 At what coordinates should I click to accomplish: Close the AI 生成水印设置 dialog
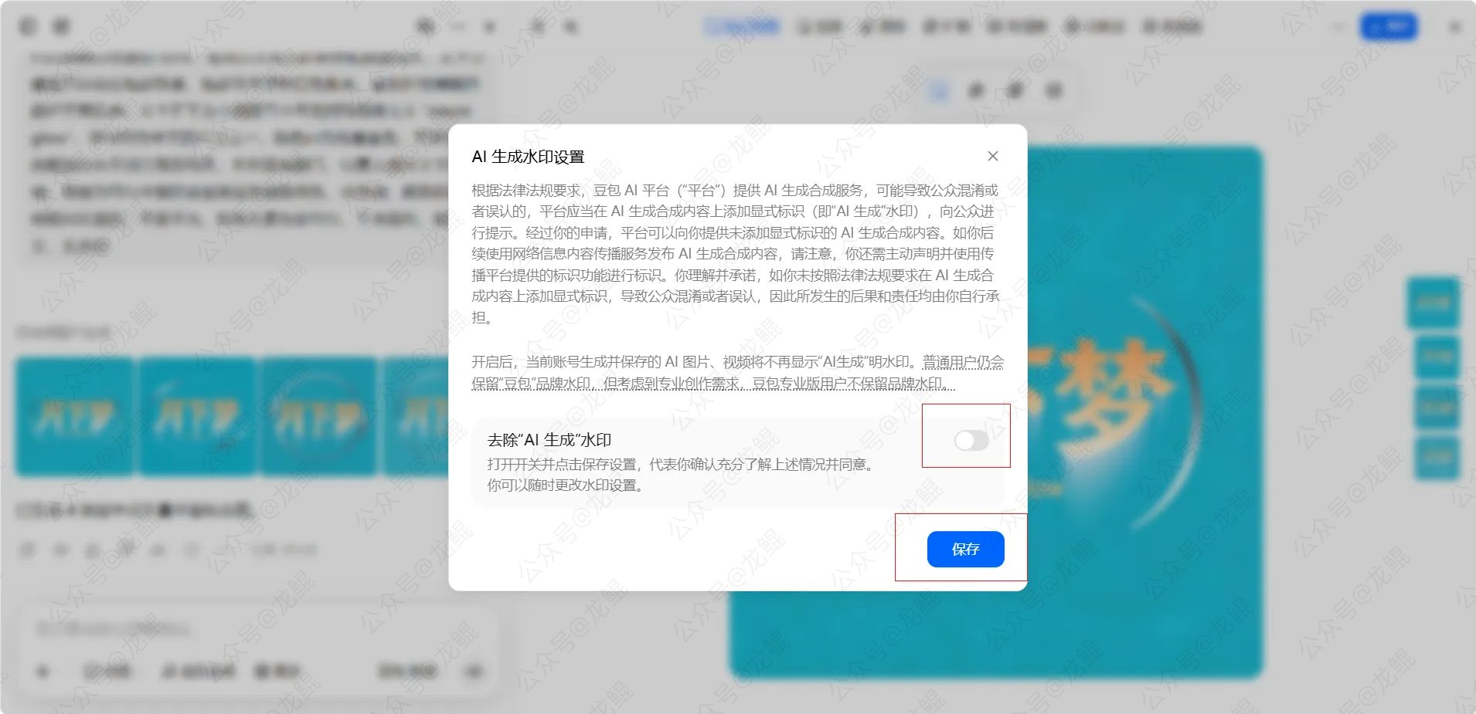(993, 156)
